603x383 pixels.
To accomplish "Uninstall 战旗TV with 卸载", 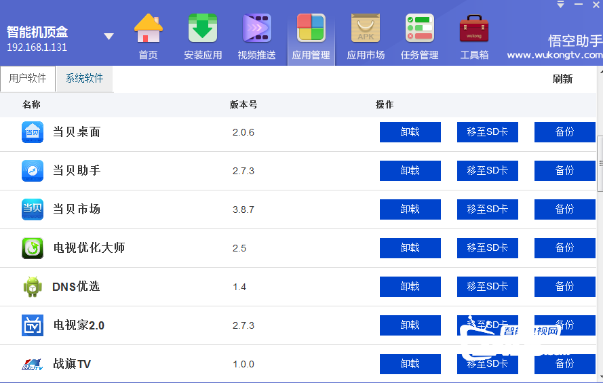I will [x=410, y=364].
